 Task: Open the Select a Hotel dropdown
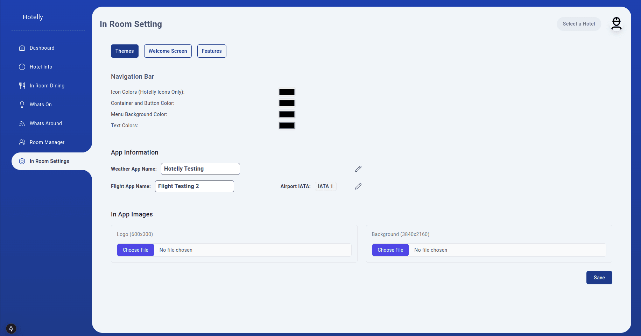tap(579, 24)
